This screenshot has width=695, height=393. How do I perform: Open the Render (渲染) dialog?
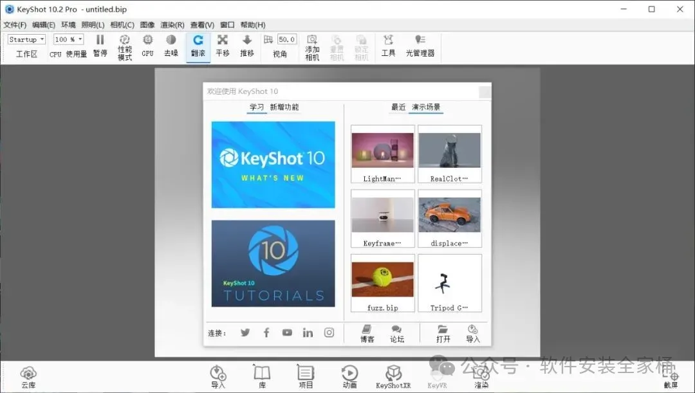click(481, 378)
